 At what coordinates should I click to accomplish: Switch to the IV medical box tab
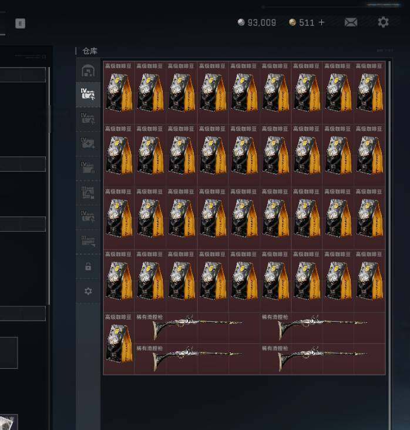[88, 143]
